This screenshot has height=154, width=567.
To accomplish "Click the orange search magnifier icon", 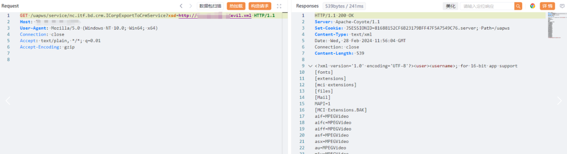I will click(x=518, y=6).
